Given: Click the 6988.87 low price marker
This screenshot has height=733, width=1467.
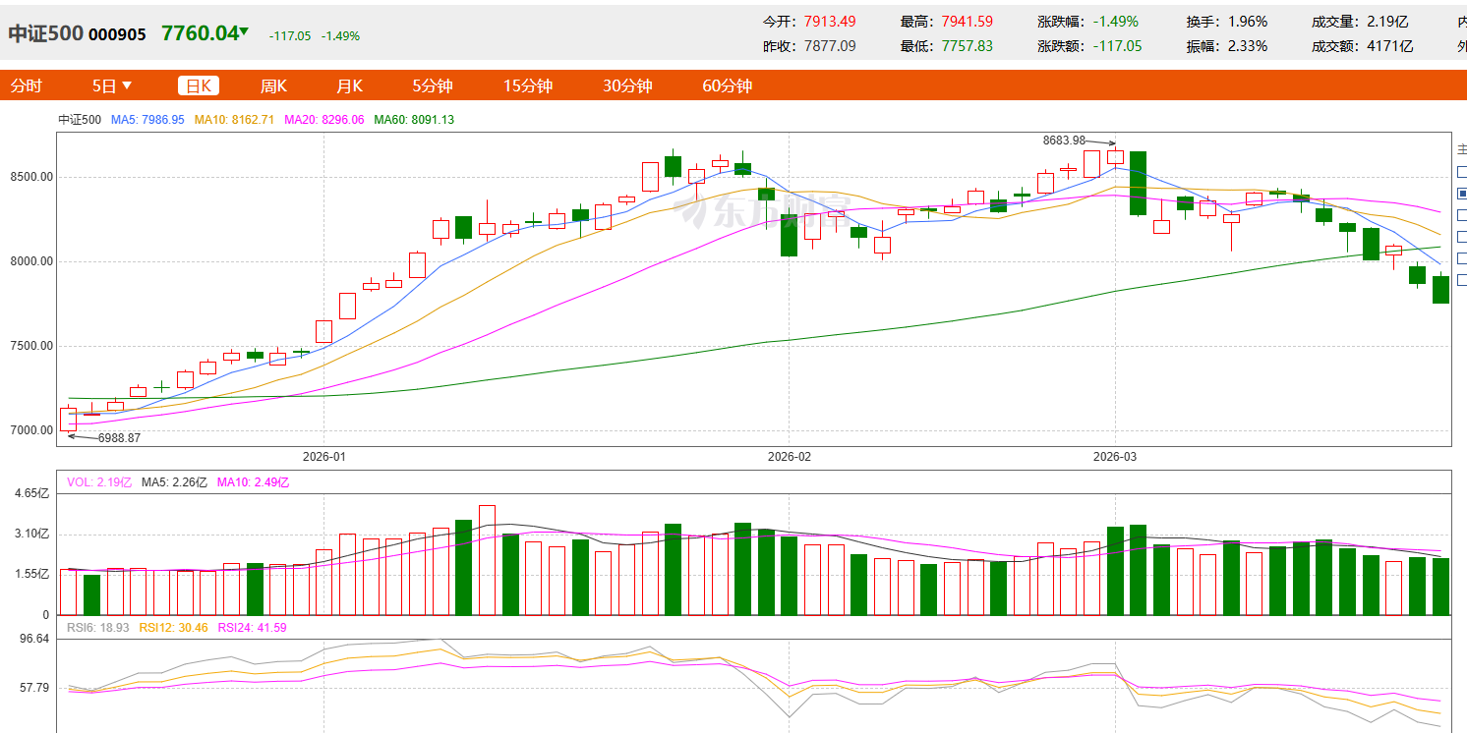Looking at the screenshot, I should click(x=119, y=438).
